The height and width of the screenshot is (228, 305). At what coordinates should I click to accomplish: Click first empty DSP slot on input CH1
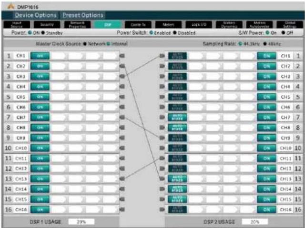(59, 56)
